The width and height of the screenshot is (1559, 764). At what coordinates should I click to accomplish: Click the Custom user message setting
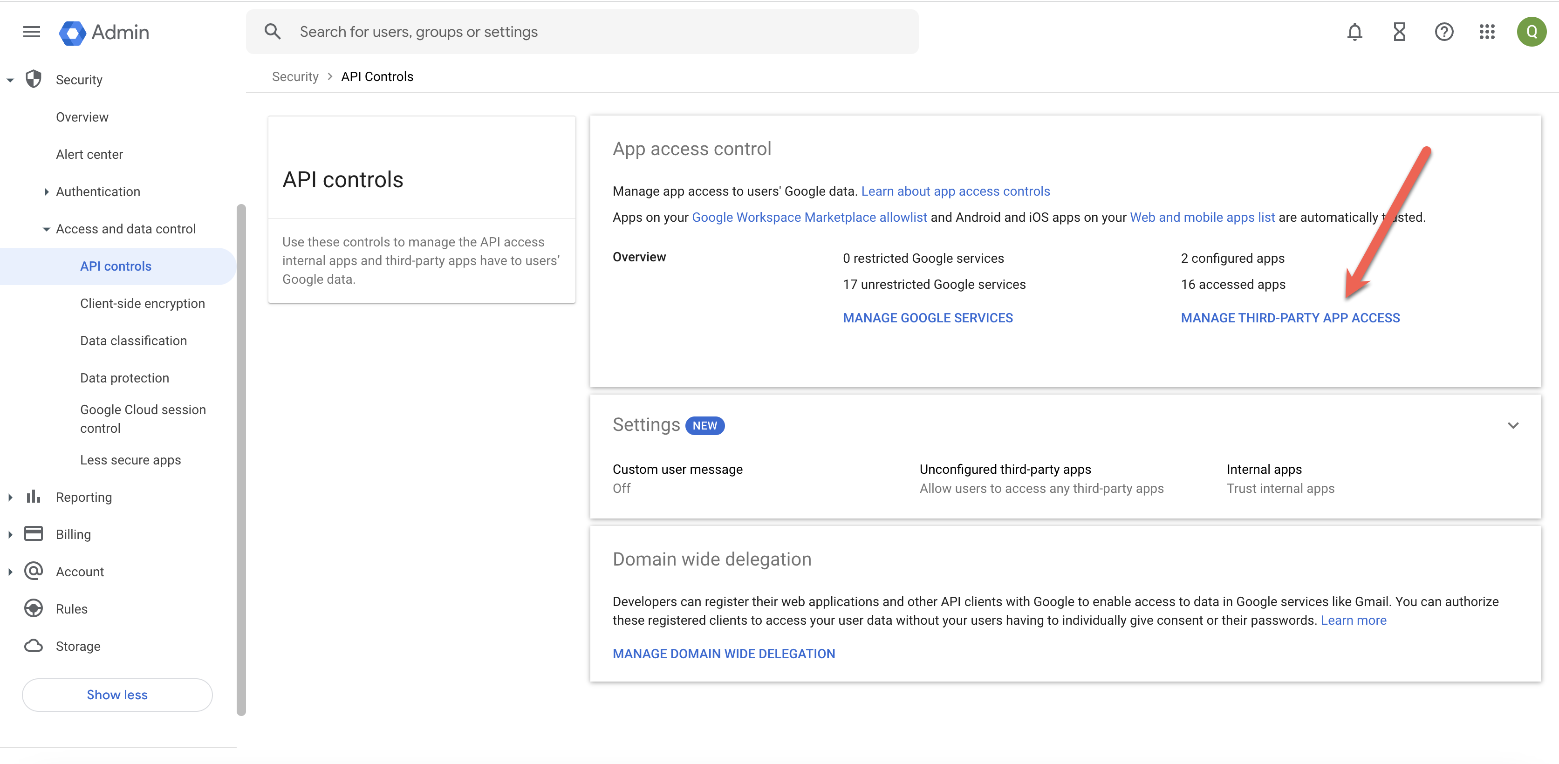678,478
